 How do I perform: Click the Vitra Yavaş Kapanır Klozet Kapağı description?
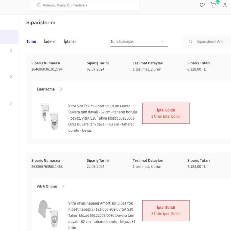102,215
